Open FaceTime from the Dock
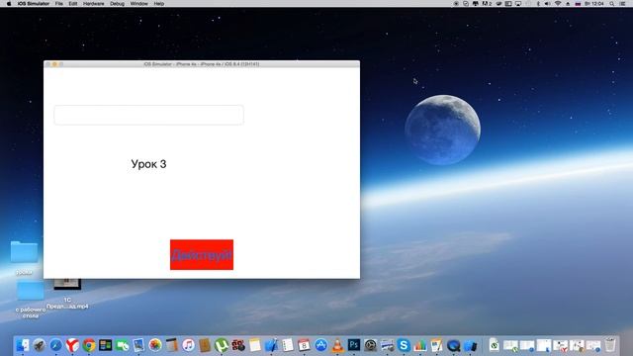 122,345
